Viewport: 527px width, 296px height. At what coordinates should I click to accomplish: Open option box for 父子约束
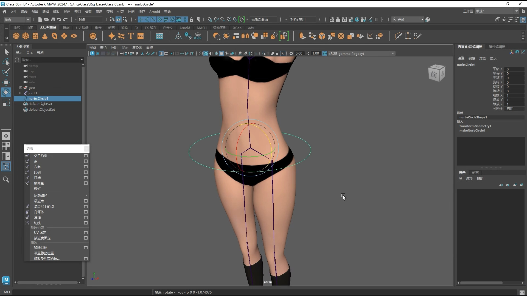point(86,156)
